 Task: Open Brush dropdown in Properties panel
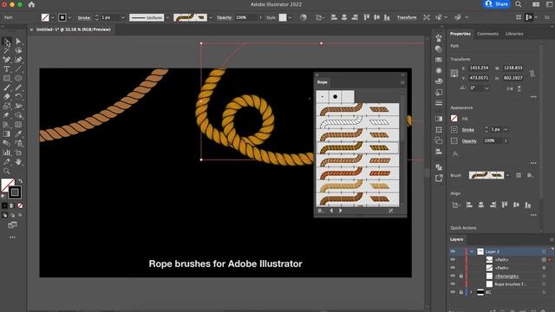coord(508,175)
